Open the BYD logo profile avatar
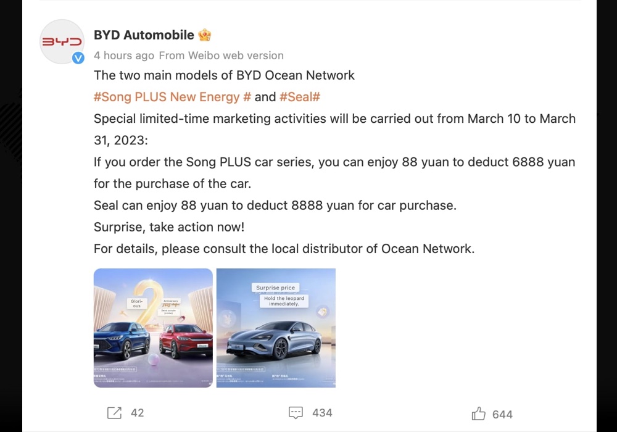Viewport: 617px width, 432px height. tap(62, 42)
